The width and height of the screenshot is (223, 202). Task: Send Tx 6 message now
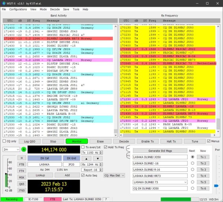(x=203, y=188)
